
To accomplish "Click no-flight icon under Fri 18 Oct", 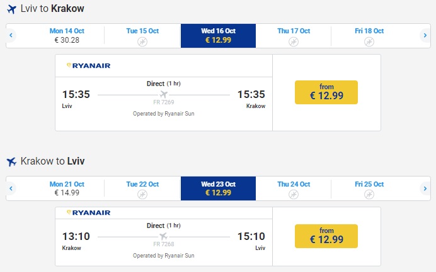I will (x=369, y=41).
